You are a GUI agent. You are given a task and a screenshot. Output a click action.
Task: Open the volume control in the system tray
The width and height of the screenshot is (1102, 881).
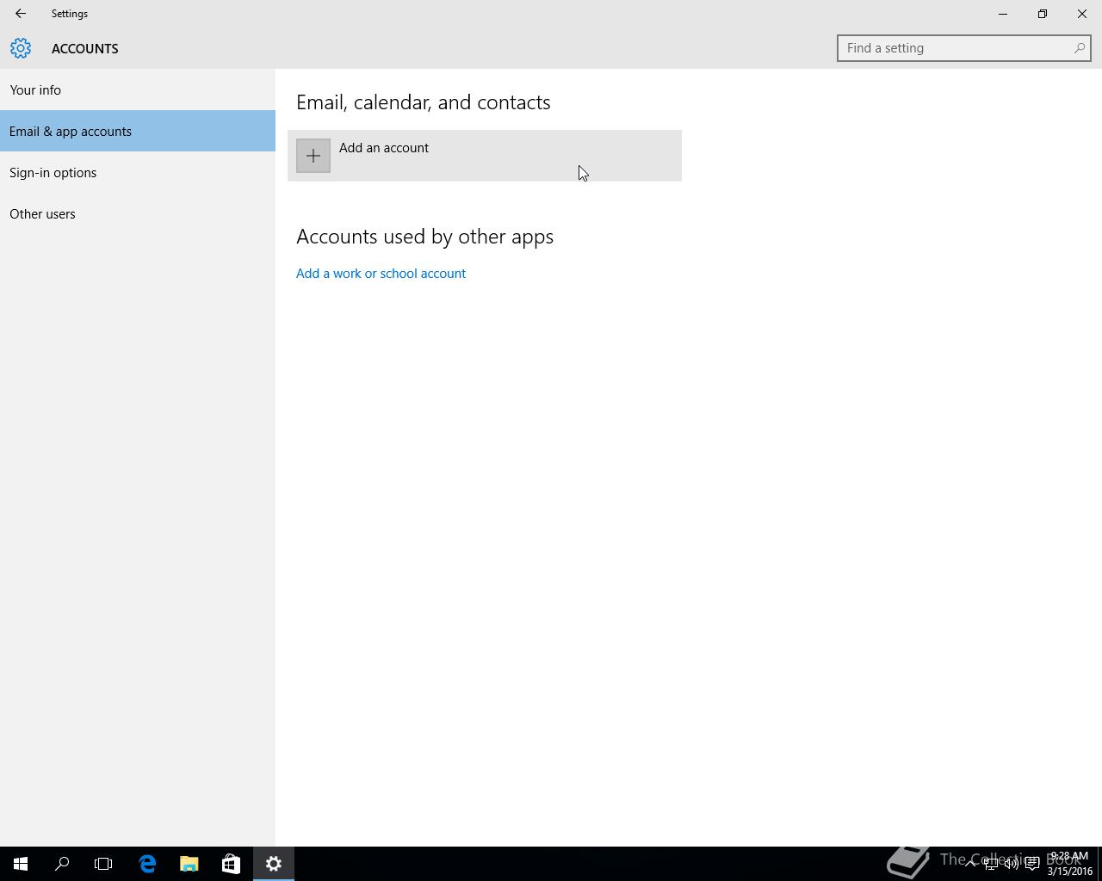pyautogui.click(x=1012, y=864)
